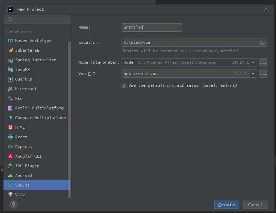Image resolution: width=276 pixels, height=213 pixels.
Task: Open Vue CLI browse ellipsis button
Action: click(263, 74)
